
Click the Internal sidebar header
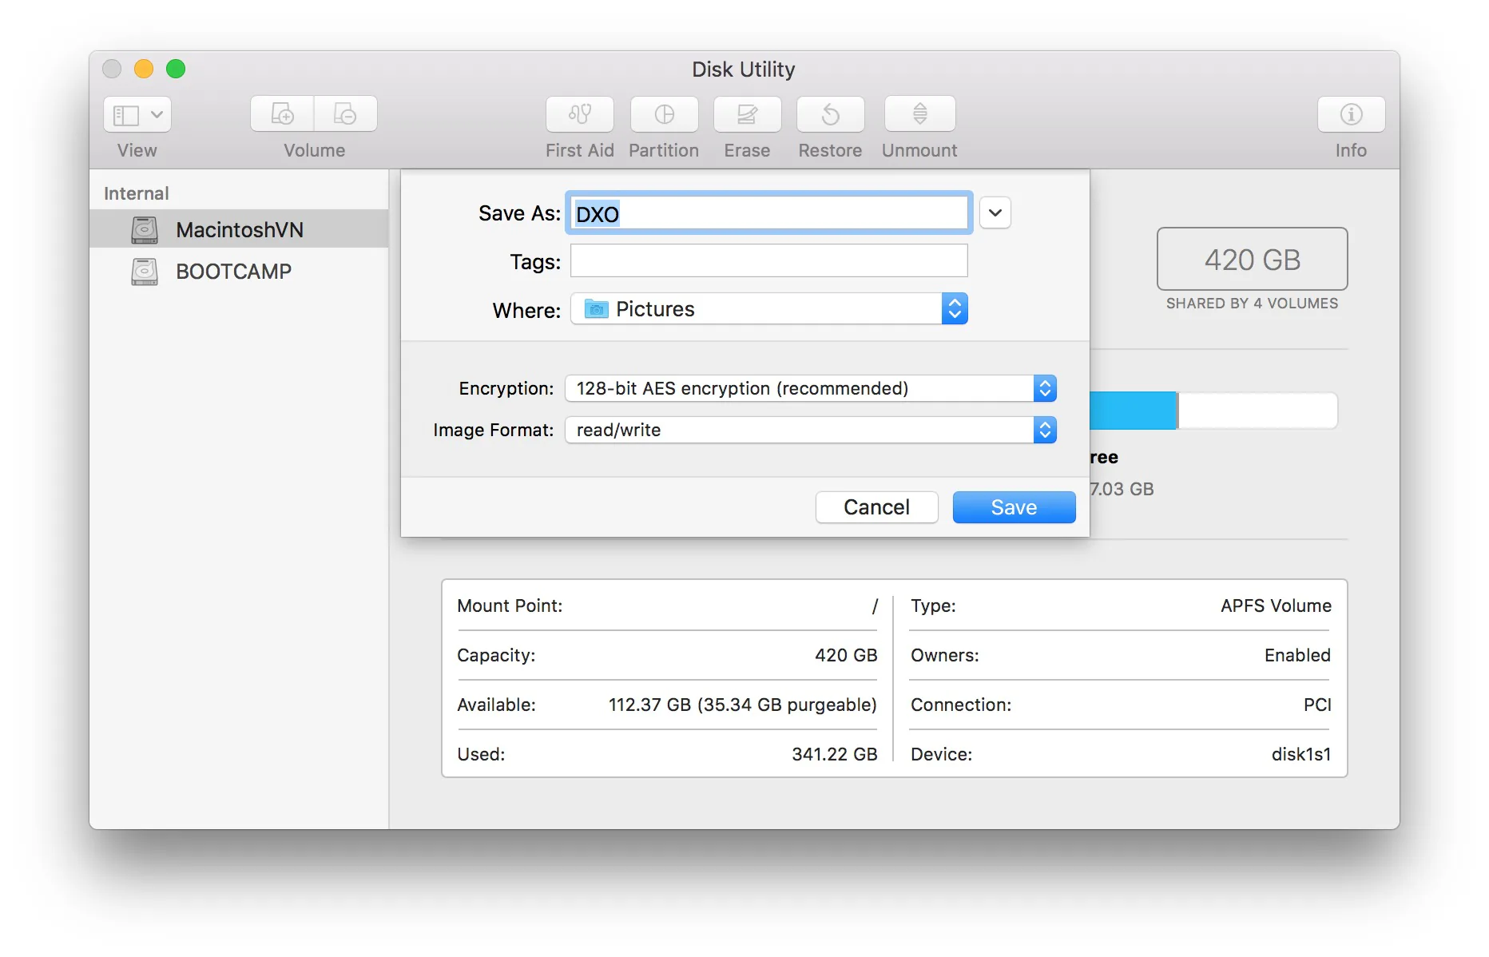click(137, 193)
